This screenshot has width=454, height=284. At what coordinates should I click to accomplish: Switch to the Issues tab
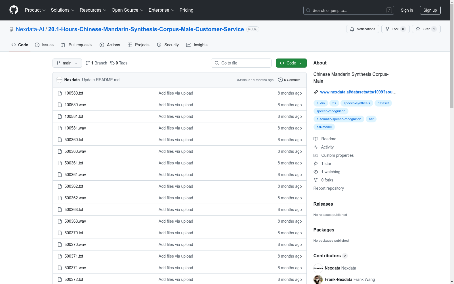tap(44, 45)
